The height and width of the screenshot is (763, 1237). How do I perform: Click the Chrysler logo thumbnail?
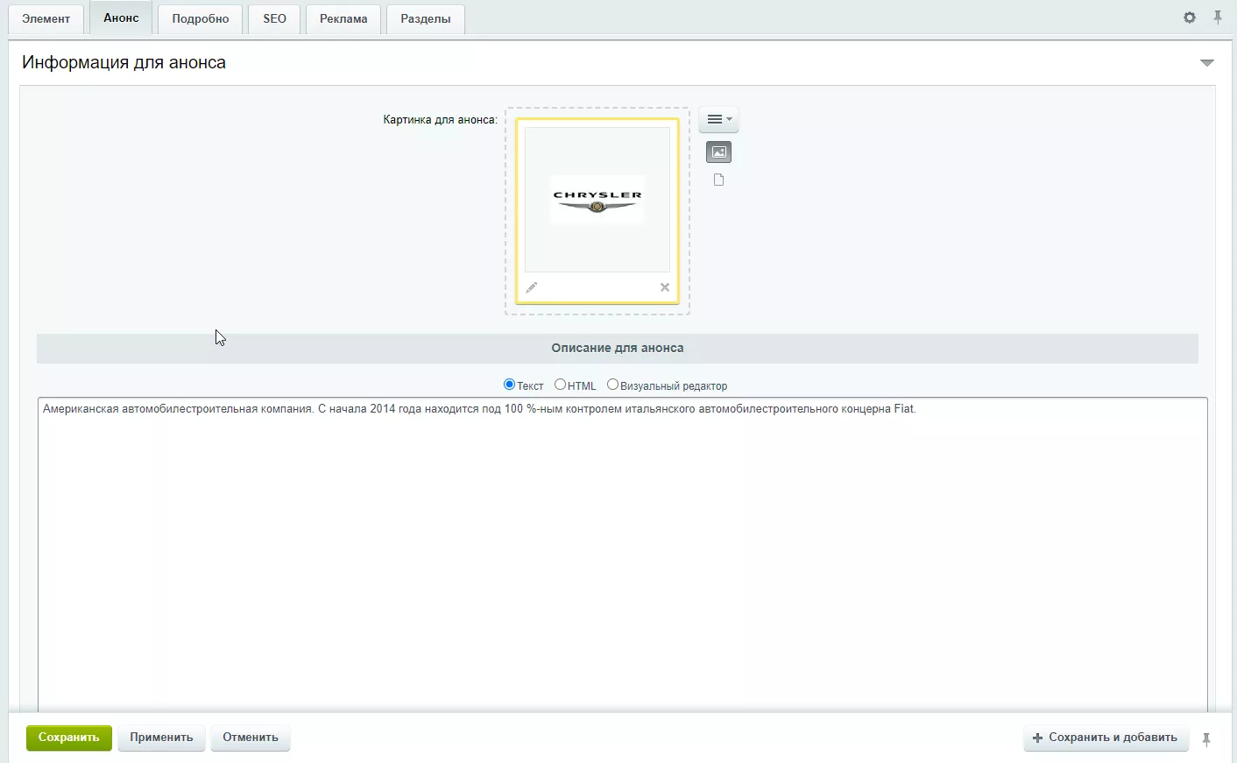point(597,200)
